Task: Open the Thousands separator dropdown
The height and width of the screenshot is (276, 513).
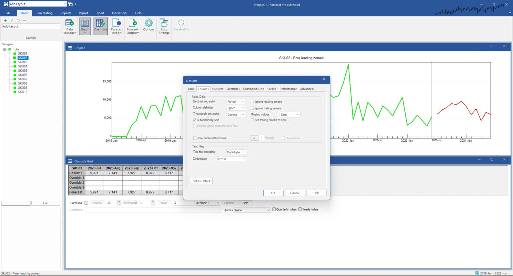Action: pyautogui.click(x=236, y=114)
